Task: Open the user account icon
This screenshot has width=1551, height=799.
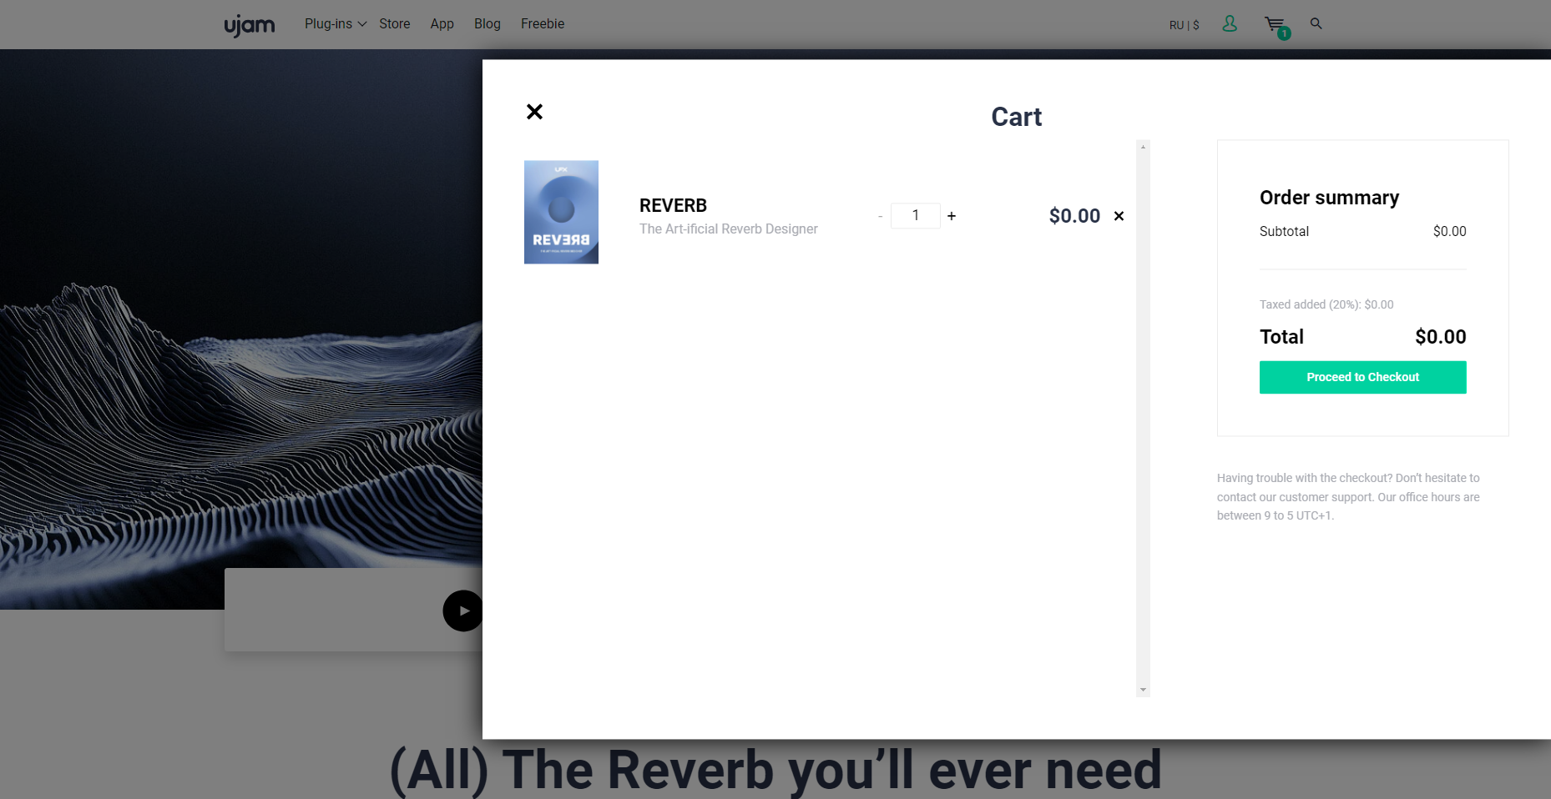Action: (x=1230, y=24)
